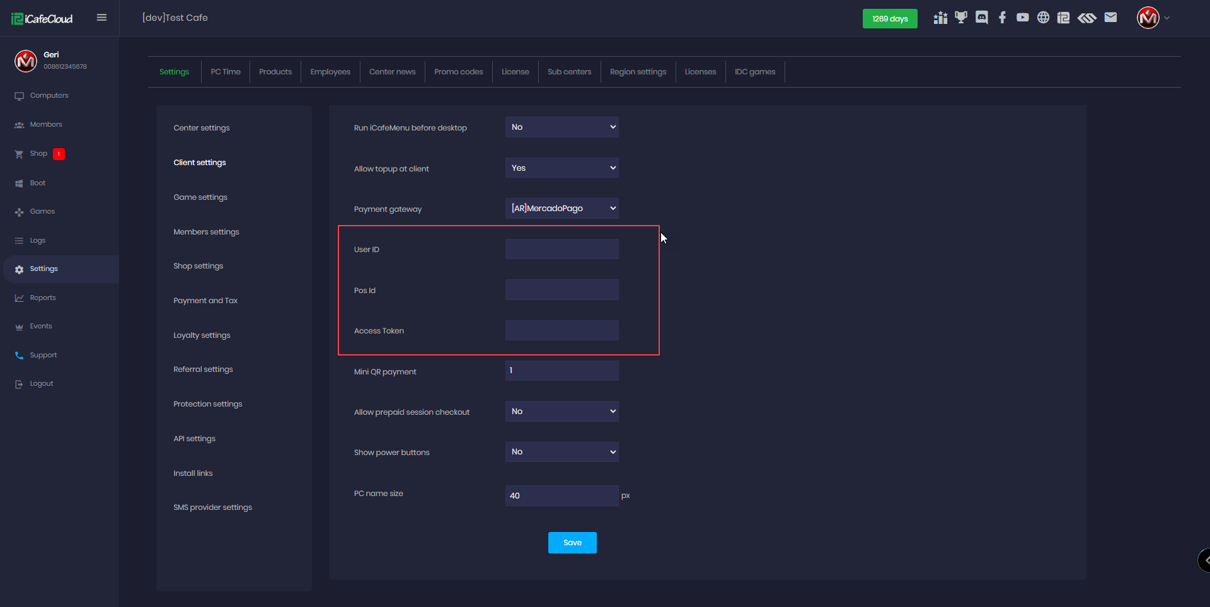1210x607 pixels.
Task: Click the globe language icon
Action: (x=1043, y=18)
